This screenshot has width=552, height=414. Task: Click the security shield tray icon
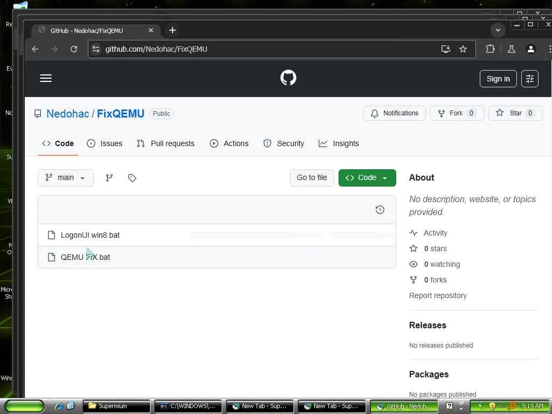tap(492, 406)
